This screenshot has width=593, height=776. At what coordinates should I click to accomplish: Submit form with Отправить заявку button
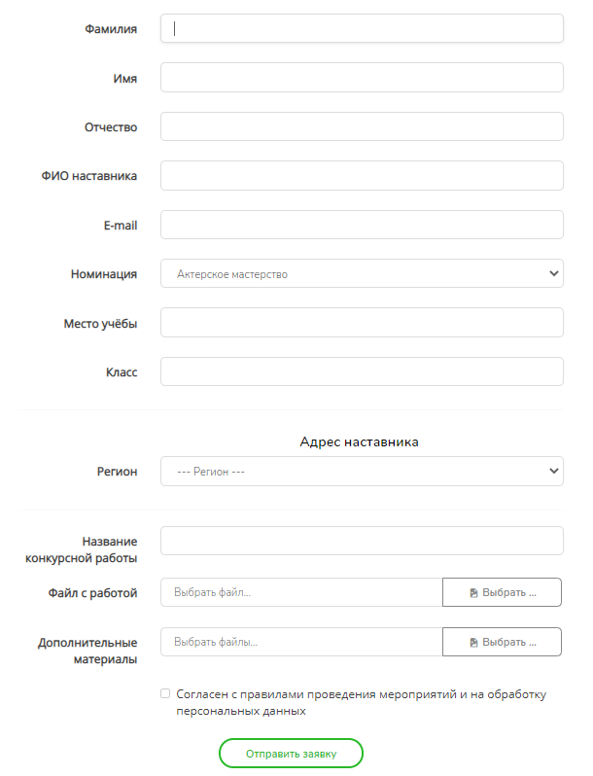291,754
